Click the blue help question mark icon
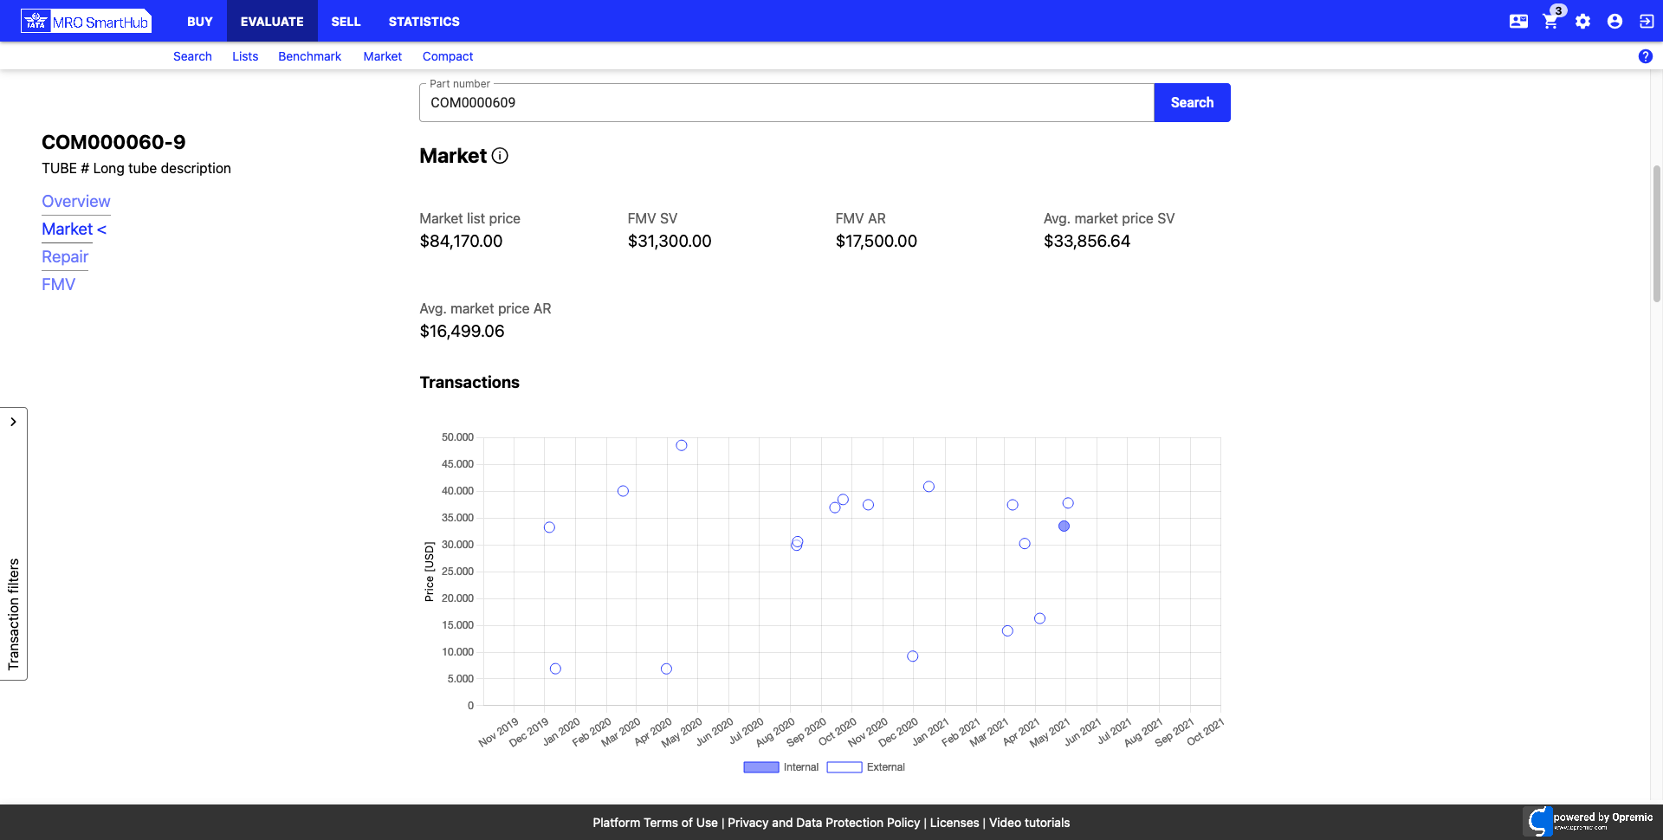 pyautogui.click(x=1645, y=56)
